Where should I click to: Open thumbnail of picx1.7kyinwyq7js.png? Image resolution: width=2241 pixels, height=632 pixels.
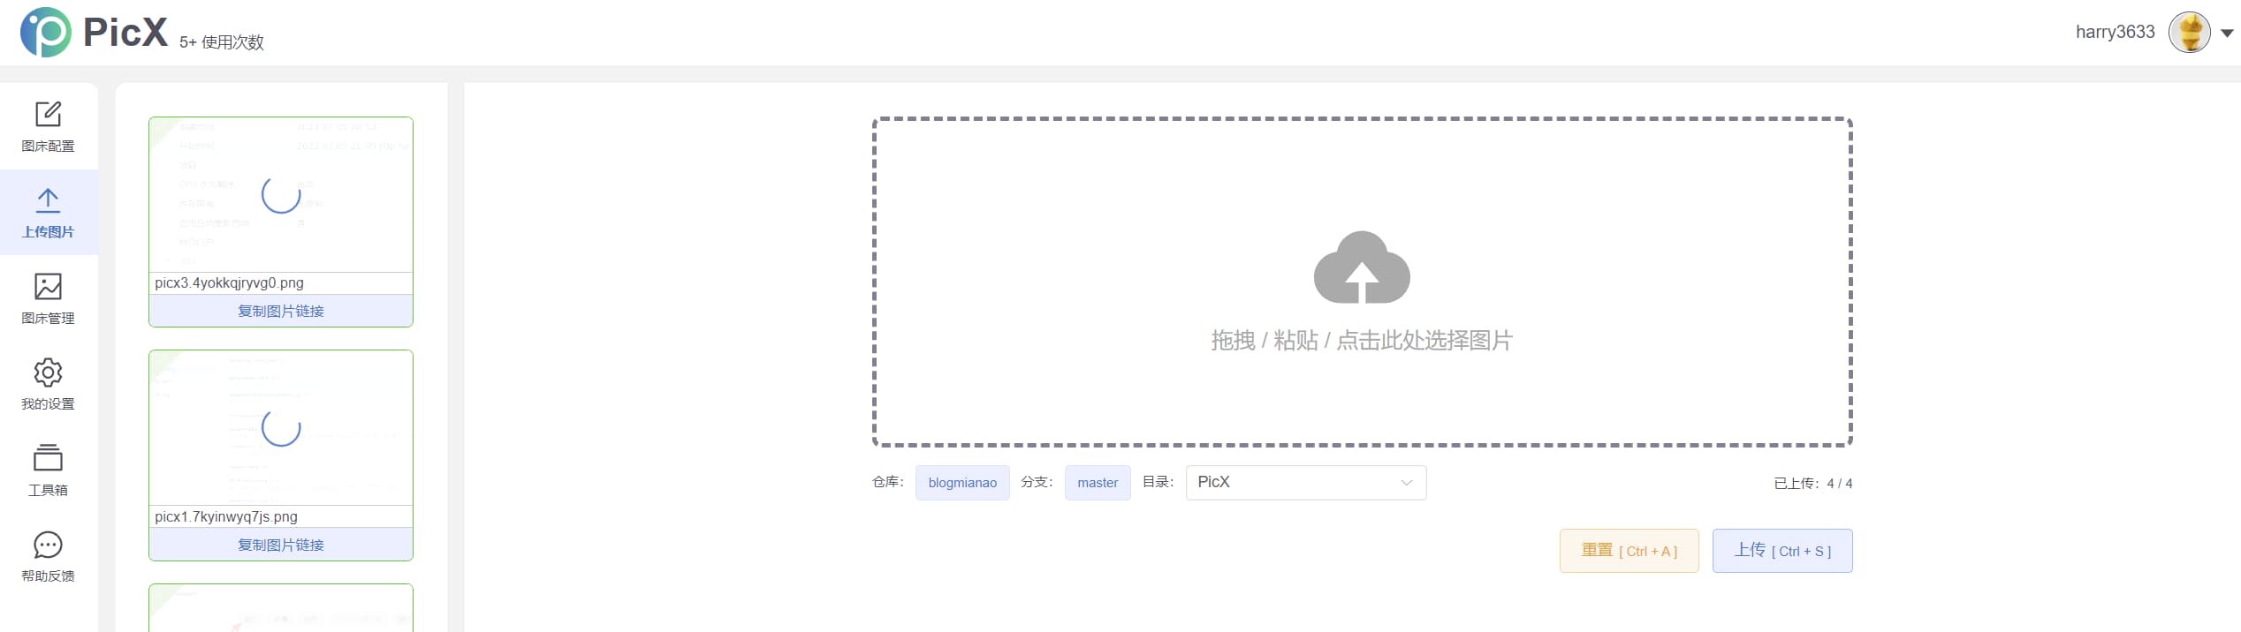(281, 428)
